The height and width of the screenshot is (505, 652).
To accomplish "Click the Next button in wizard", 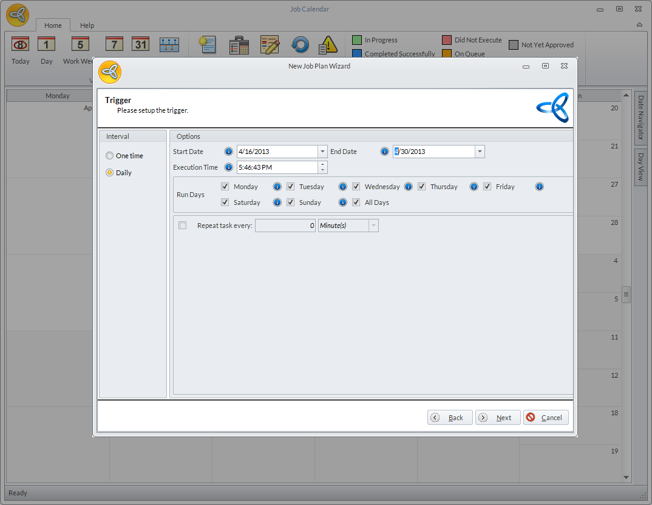I will point(498,418).
